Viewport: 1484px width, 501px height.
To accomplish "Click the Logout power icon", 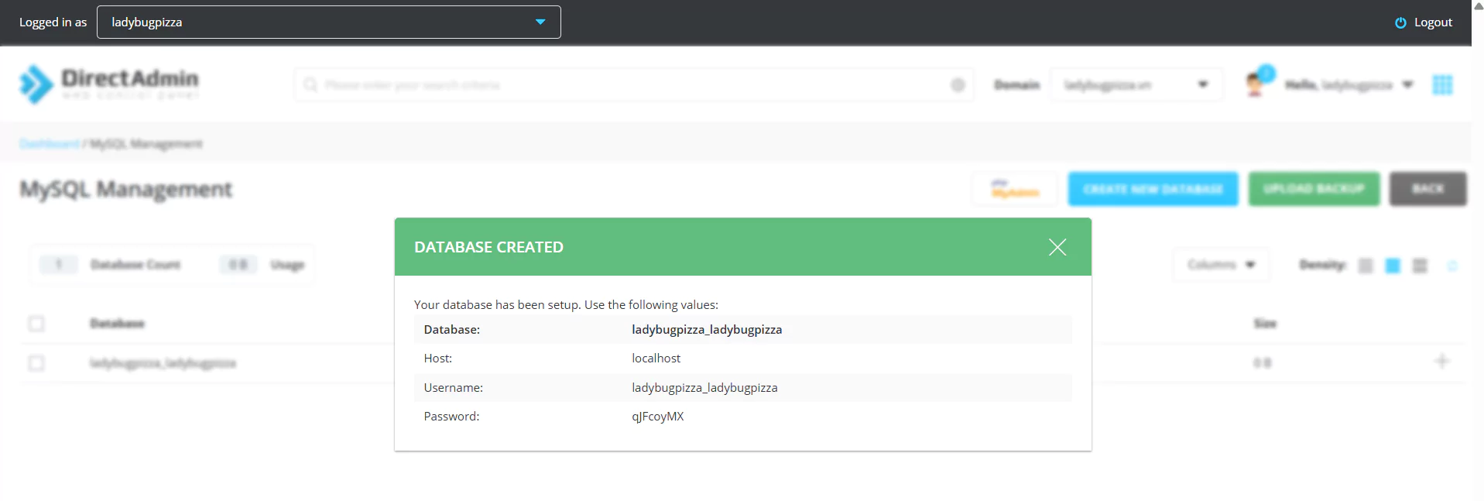I will tap(1400, 22).
